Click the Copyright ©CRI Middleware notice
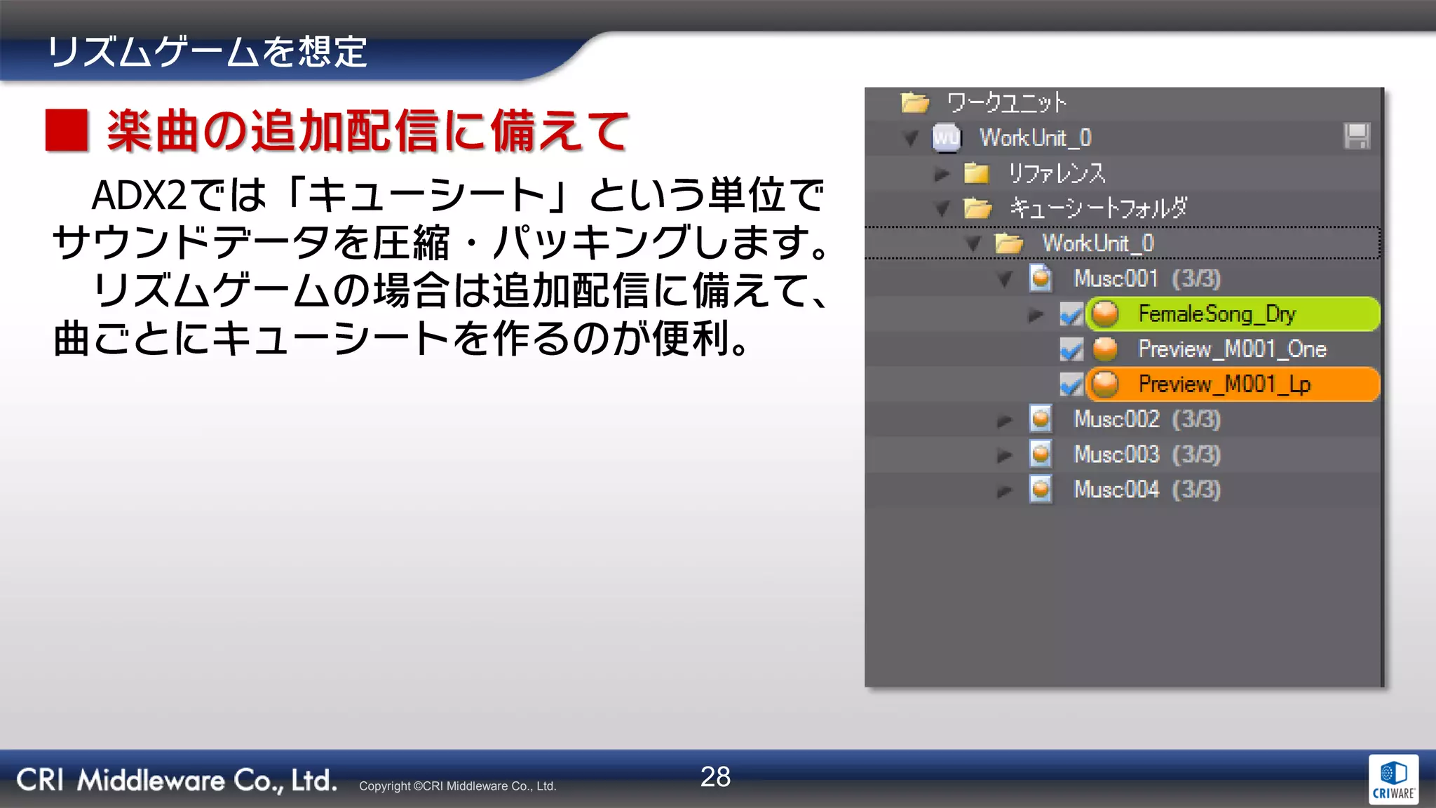 coord(458,786)
